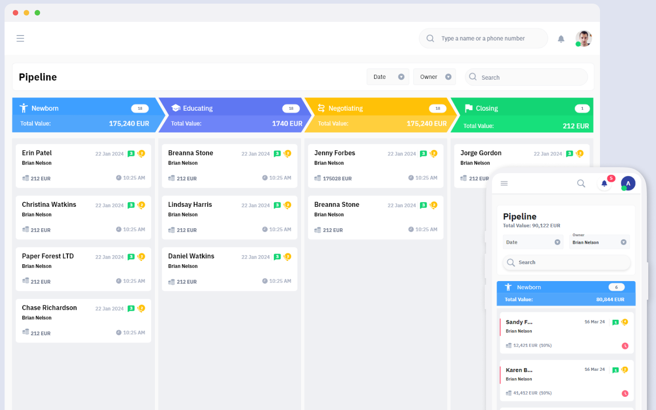Select the Educating stage header
Viewport: 656px width, 410px height.
pos(235,115)
